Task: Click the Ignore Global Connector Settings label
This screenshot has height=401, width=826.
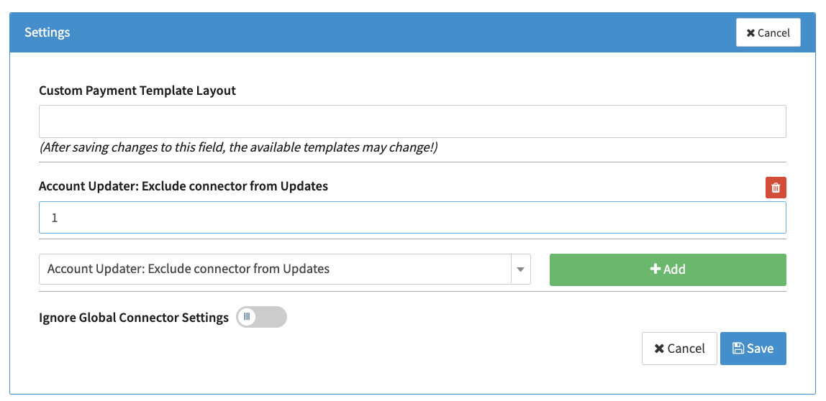Action: (134, 317)
